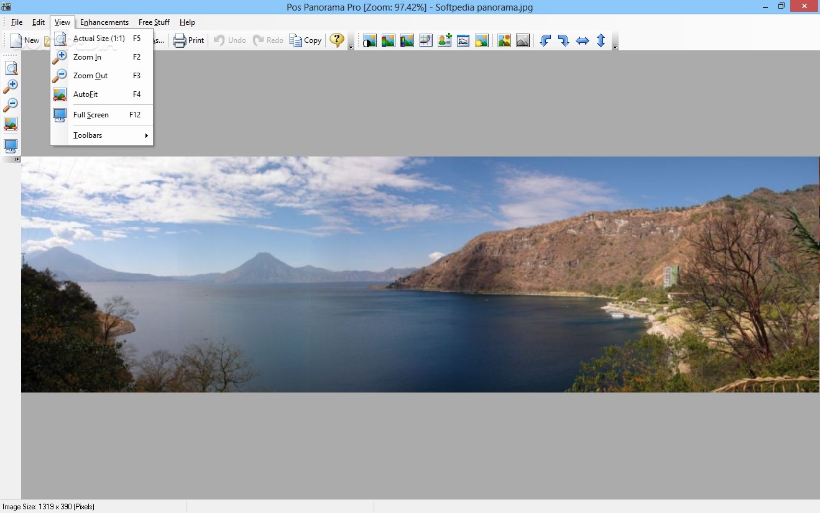Open the Edit menu
The width and height of the screenshot is (820, 513).
click(x=39, y=22)
